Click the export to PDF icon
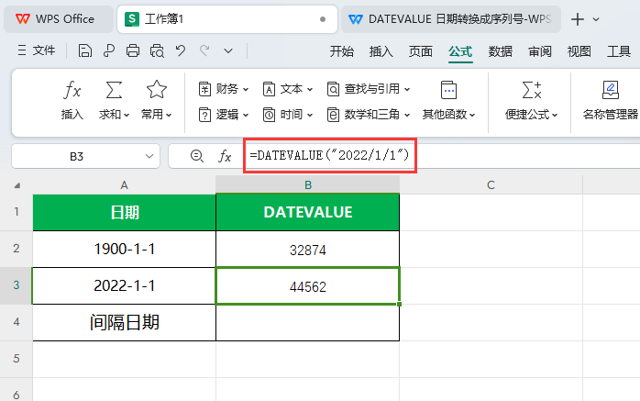 pos(108,51)
